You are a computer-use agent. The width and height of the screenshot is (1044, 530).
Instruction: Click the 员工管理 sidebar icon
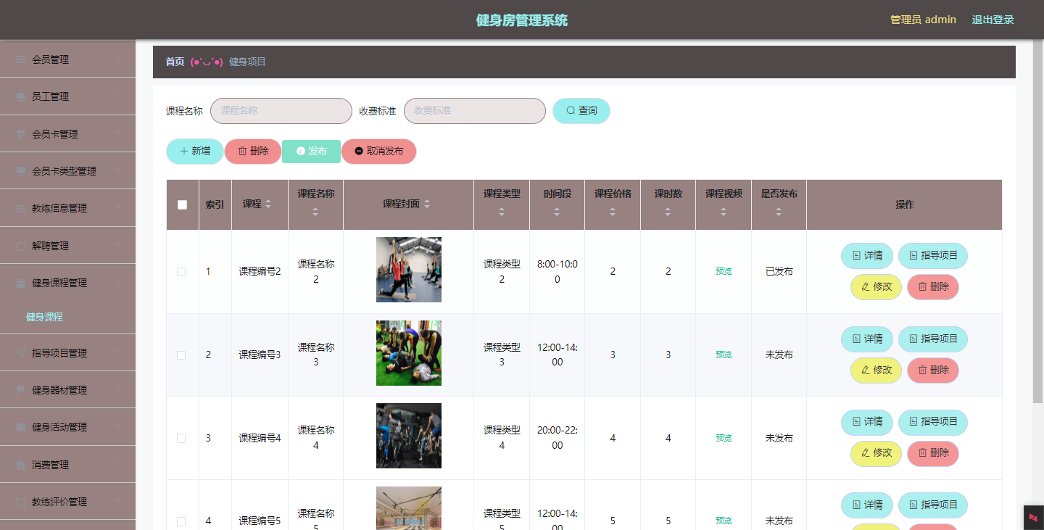tap(20, 96)
